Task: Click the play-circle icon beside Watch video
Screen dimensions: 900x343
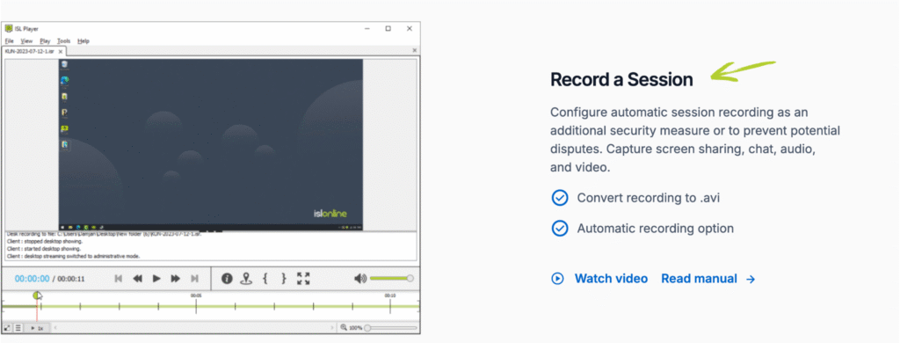Action: [x=557, y=279]
